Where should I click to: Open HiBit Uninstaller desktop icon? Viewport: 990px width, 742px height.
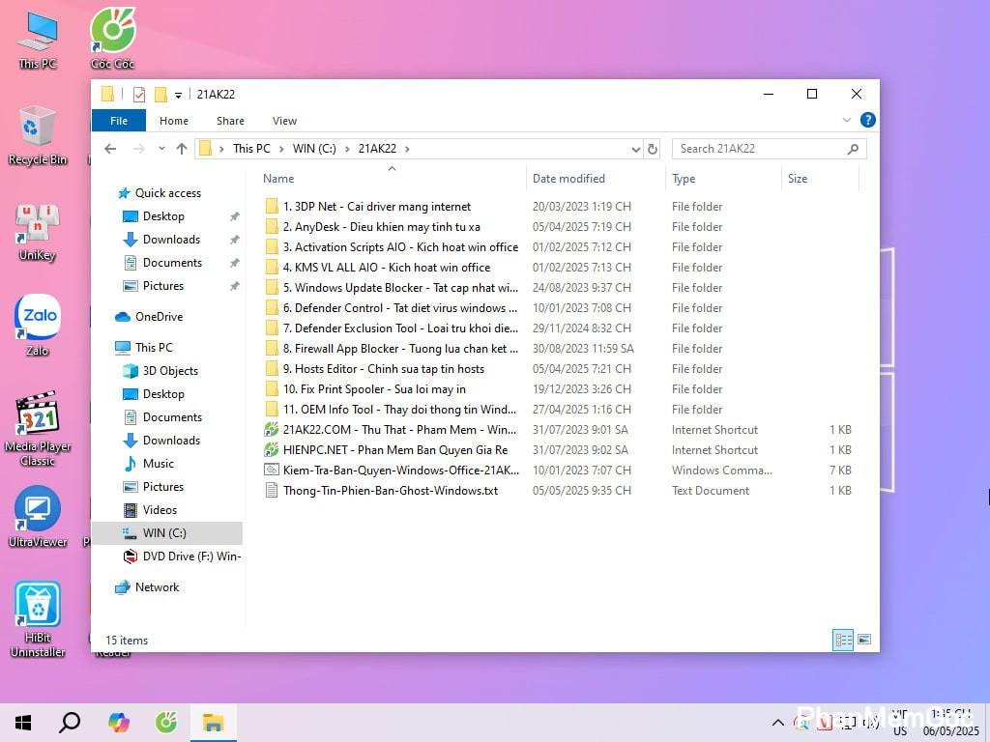pos(38,605)
